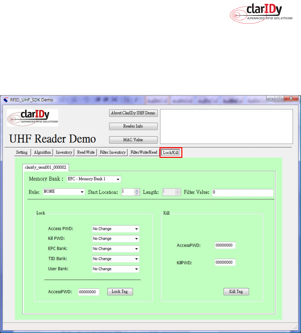Click the Kill Tag button
The width and height of the screenshot is (301, 333).
click(236, 292)
